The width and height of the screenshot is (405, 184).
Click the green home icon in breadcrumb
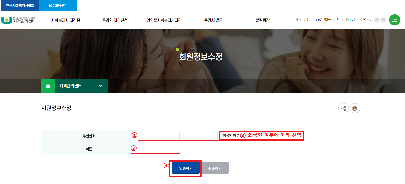48,86
